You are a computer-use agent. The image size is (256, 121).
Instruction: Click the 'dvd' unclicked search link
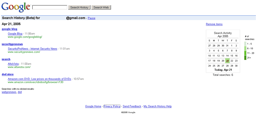click(x=20, y=92)
